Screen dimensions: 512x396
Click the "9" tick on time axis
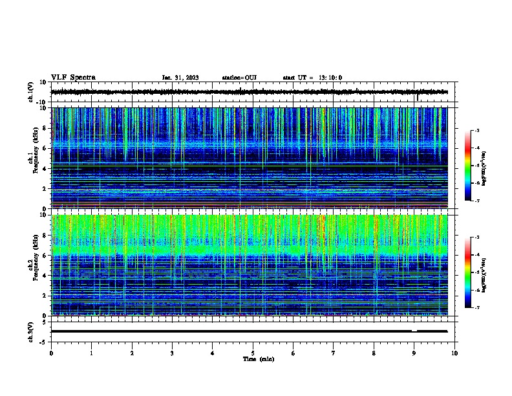414,353
